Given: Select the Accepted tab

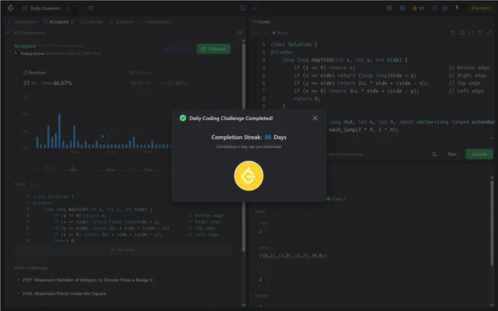Looking at the screenshot, I should click(56, 22).
